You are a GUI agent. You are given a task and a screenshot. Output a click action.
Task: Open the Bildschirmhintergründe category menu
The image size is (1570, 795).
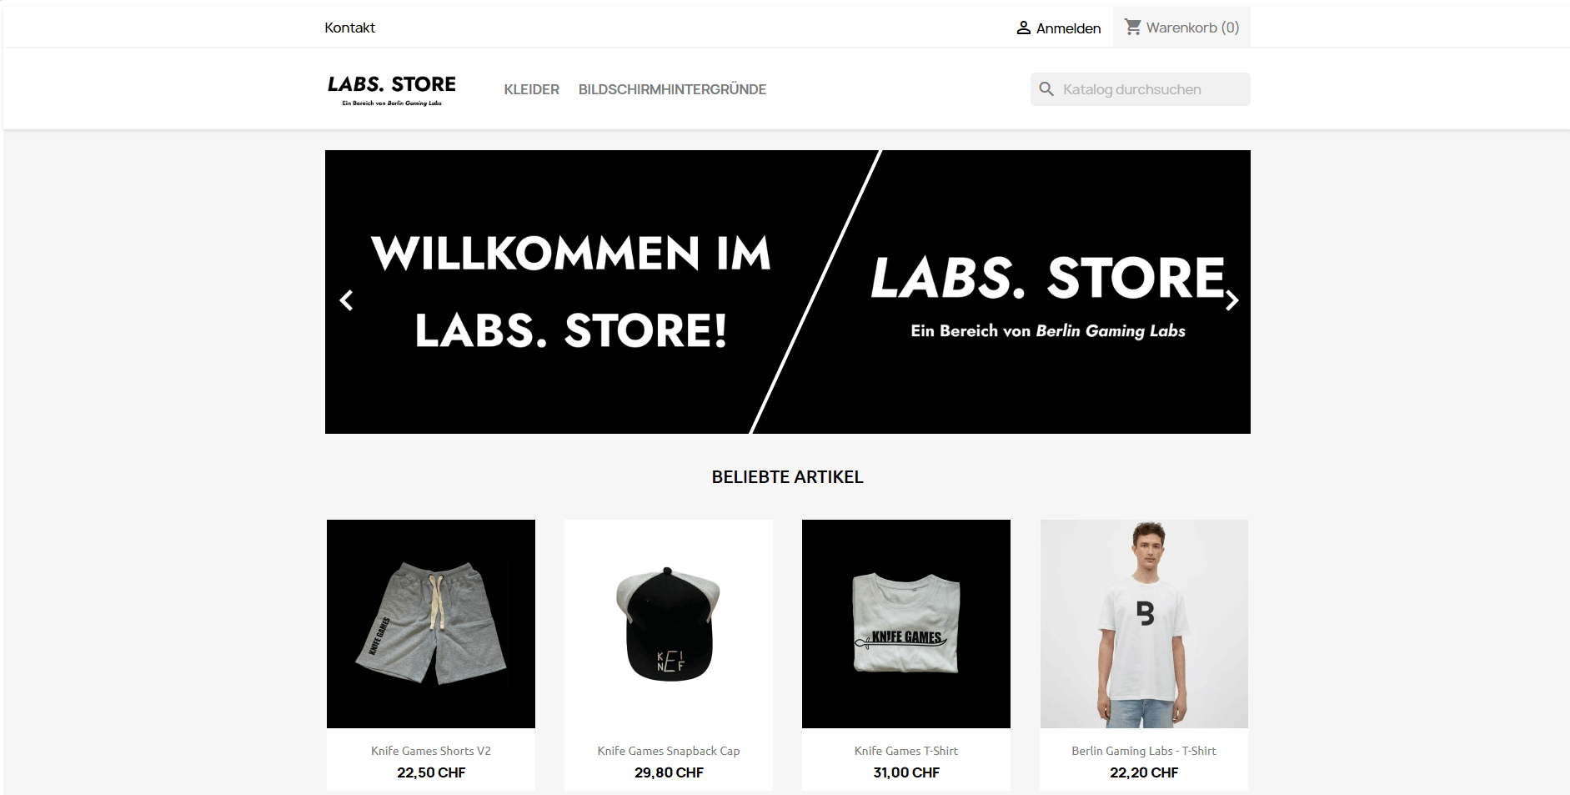tap(672, 89)
